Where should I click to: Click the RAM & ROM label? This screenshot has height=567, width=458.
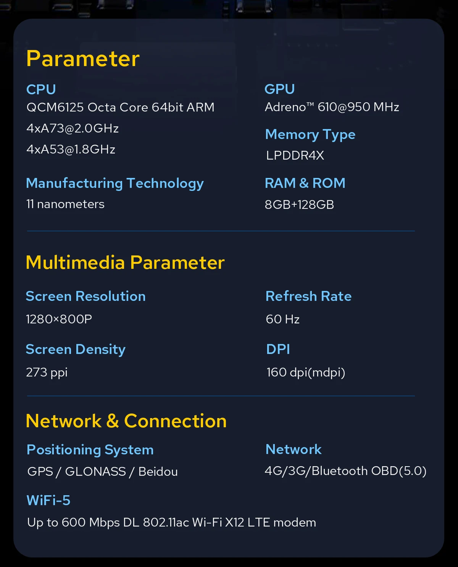305,183
